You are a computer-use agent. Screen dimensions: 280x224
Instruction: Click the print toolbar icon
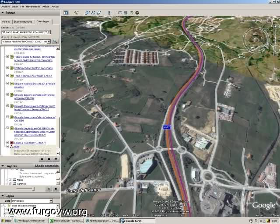(126, 13)
